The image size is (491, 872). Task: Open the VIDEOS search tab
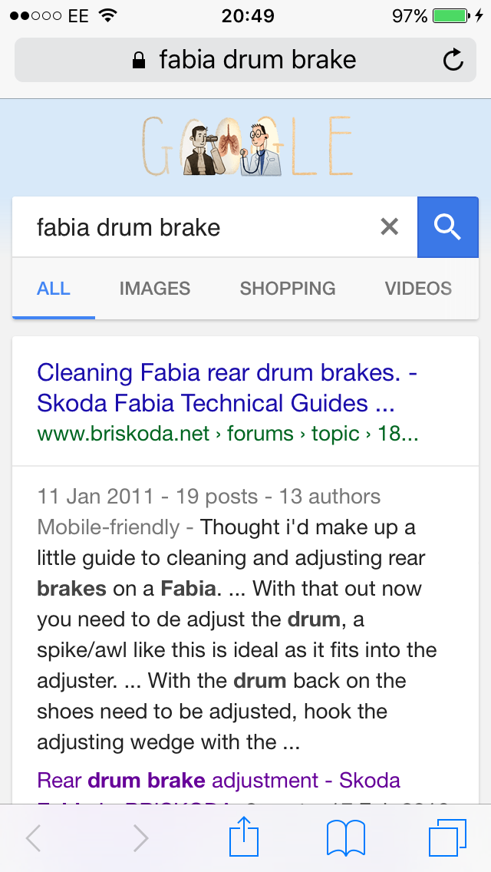[x=418, y=289]
